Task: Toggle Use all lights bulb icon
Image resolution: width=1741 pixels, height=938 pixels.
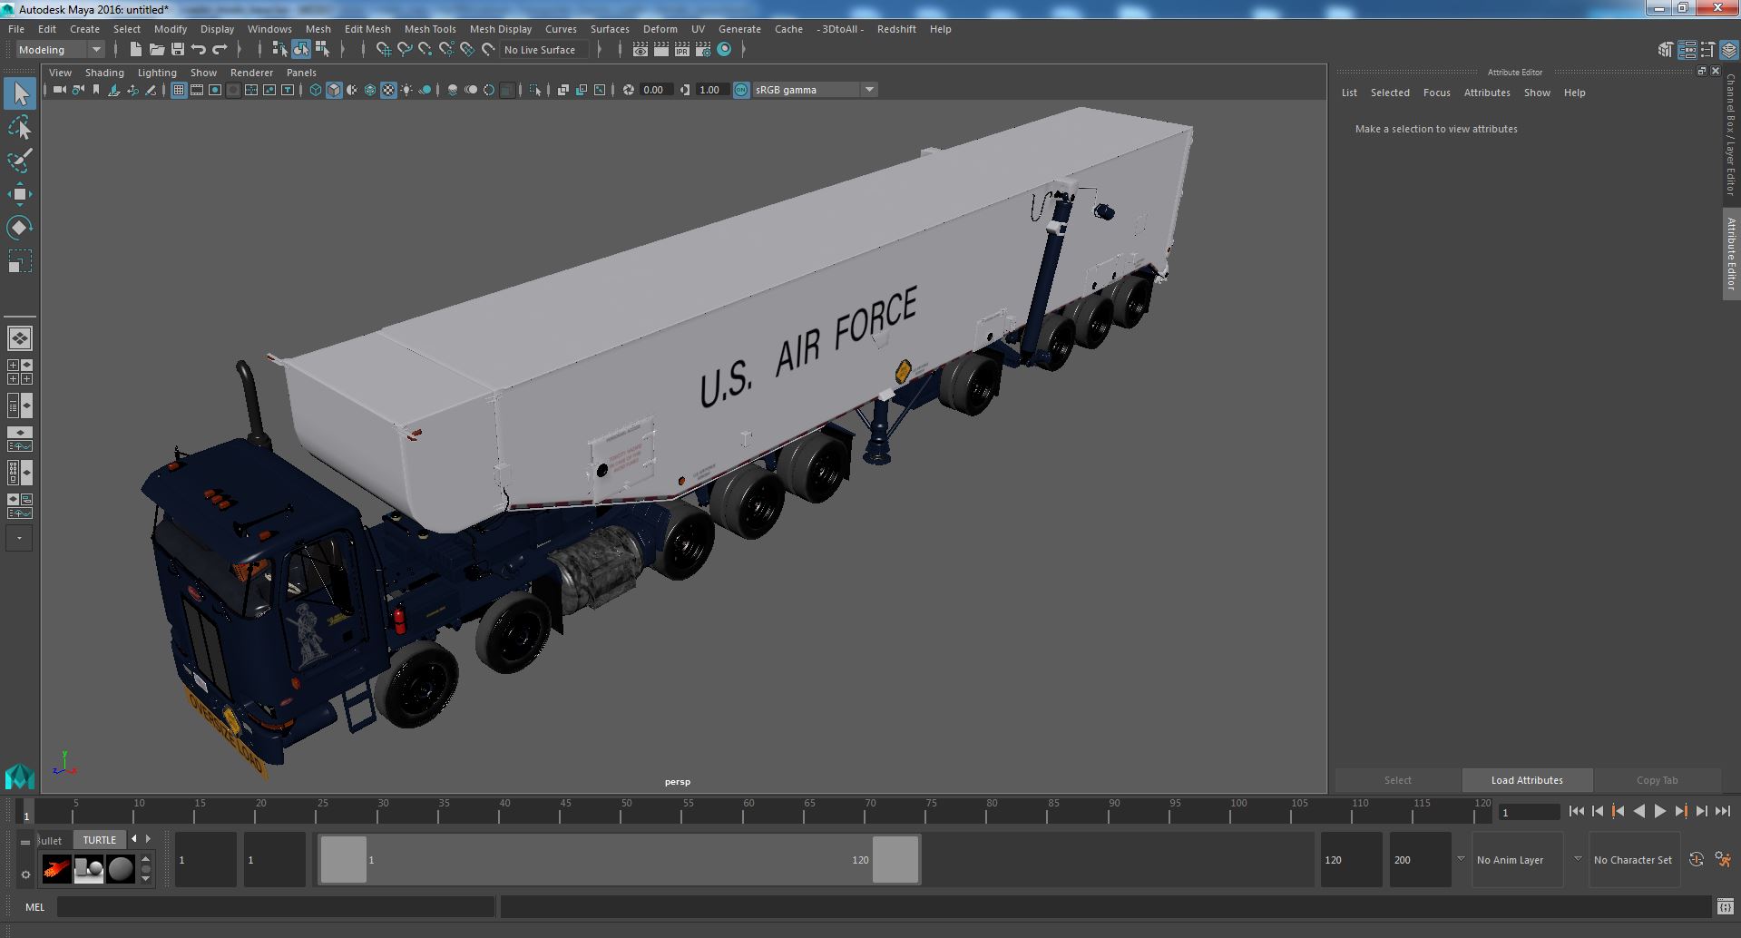Action: [406, 90]
